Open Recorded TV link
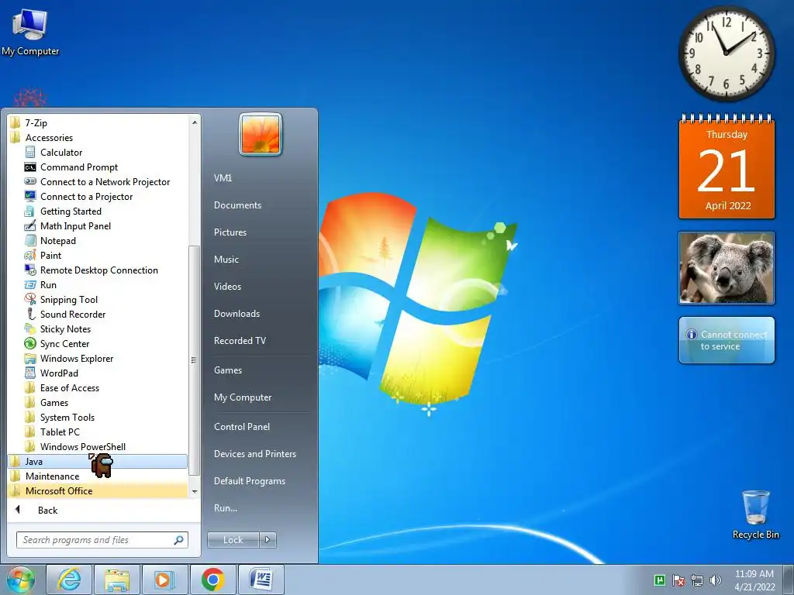Image resolution: width=794 pixels, height=595 pixels. pos(240,341)
